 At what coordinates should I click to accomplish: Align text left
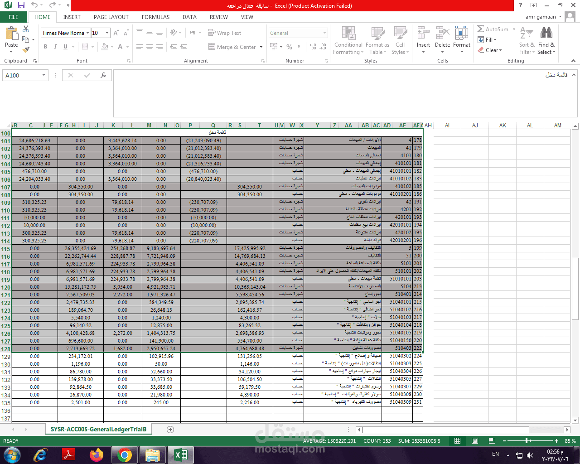tap(140, 47)
